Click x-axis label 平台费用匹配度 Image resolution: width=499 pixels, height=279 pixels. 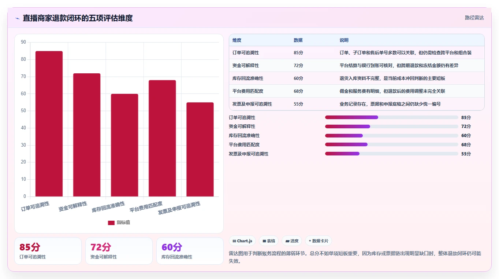coord(146,207)
